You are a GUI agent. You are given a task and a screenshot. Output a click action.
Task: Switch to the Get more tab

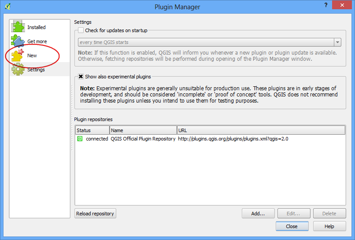(37, 41)
